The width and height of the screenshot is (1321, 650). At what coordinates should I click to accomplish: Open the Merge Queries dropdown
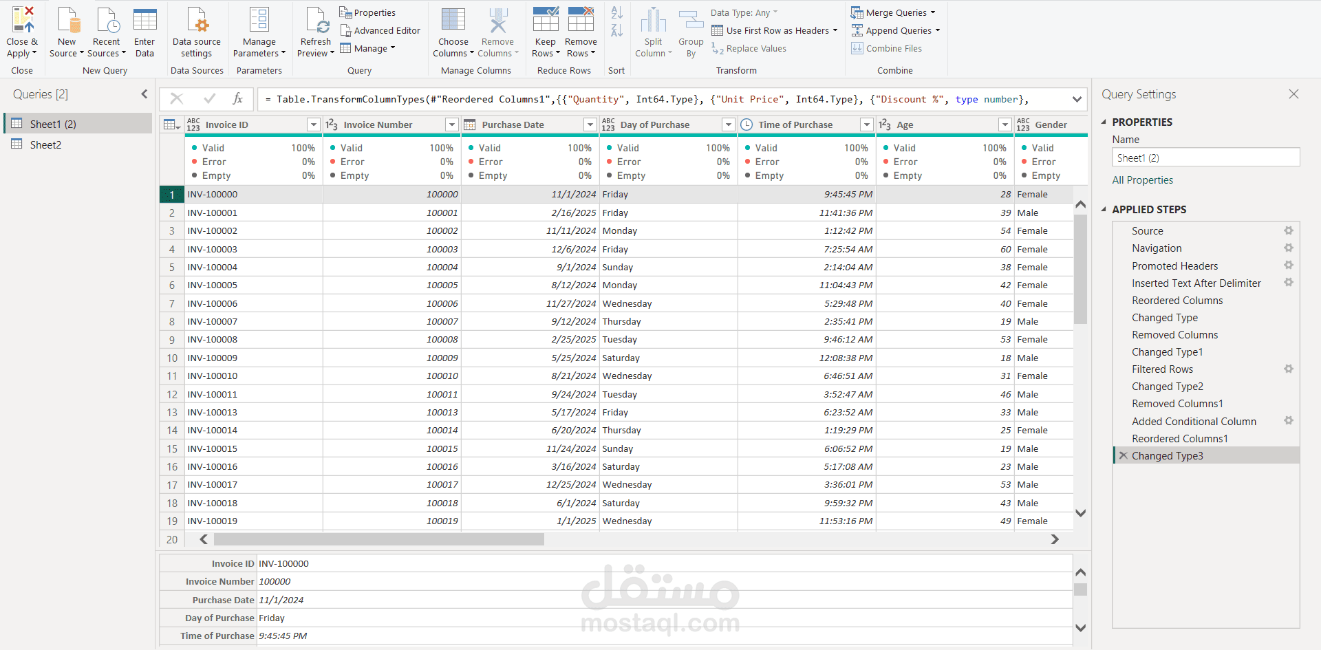(933, 13)
